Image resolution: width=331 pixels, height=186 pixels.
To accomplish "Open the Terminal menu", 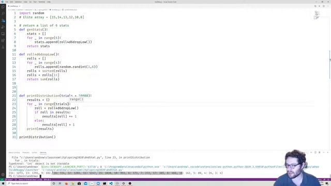I will (42, 2).
